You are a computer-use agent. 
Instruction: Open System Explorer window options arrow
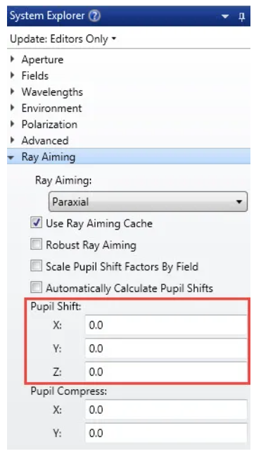coord(225,17)
